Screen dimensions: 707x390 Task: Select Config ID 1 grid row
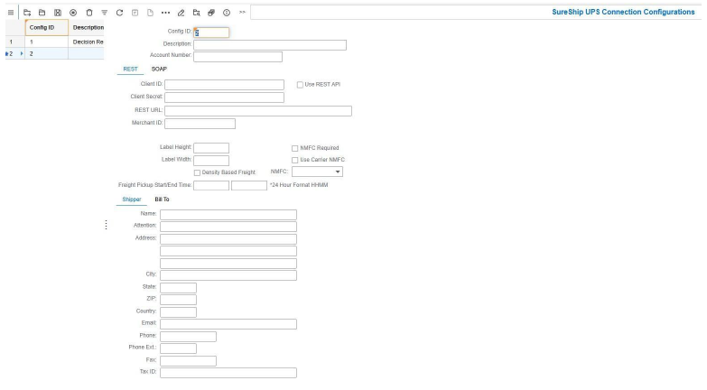coord(47,42)
